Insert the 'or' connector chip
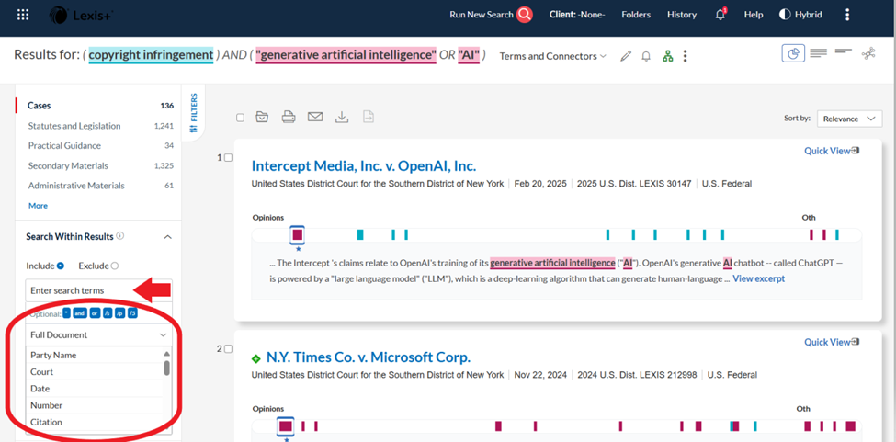 click(x=95, y=313)
